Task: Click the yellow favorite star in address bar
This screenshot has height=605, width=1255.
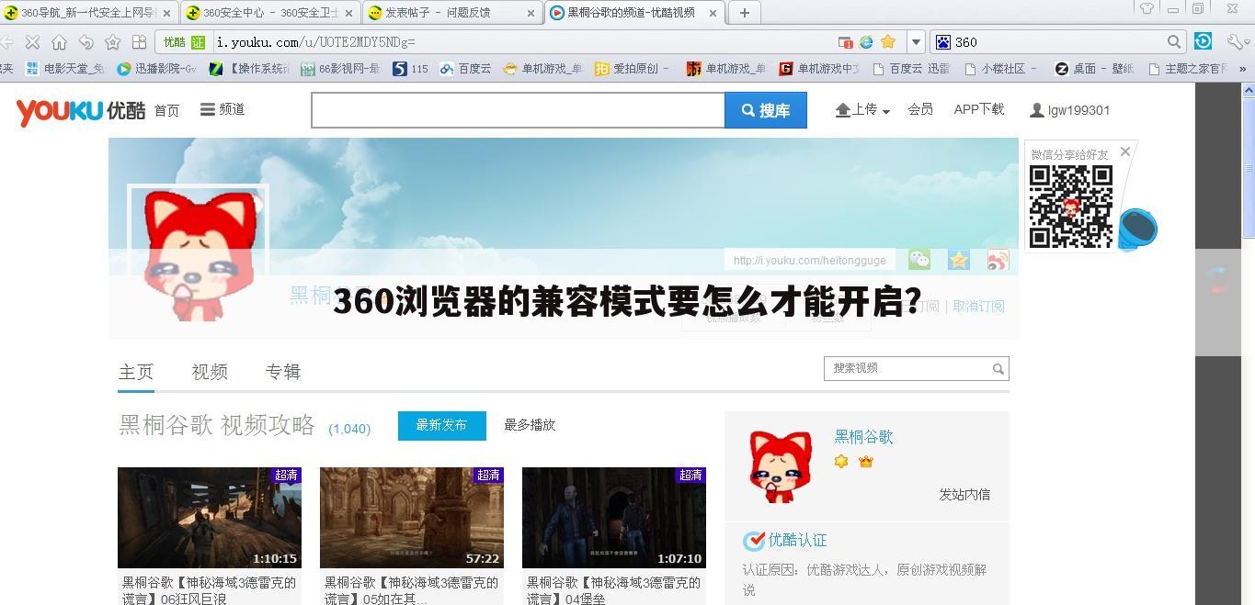Action: click(887, 41)
